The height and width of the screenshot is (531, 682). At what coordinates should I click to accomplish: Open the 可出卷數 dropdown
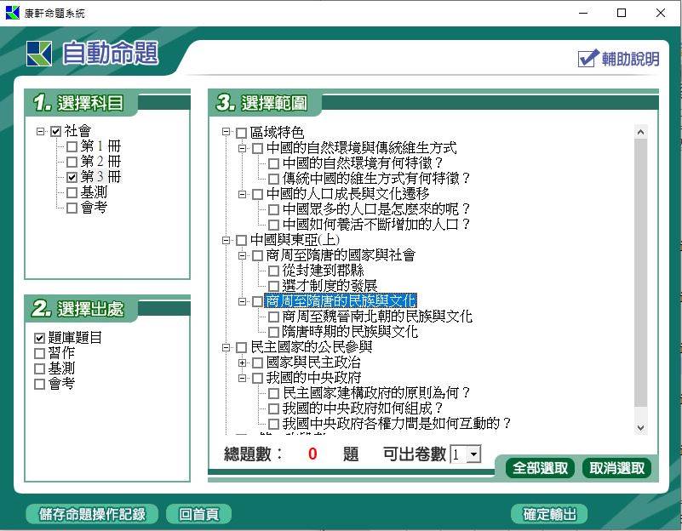[x=473, y=454]
